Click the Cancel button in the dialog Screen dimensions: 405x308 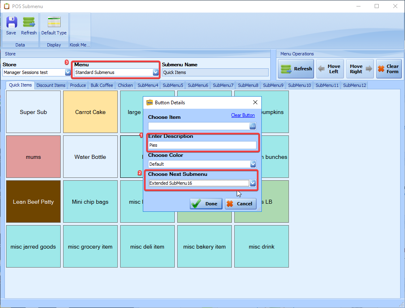tap(240, 204)
